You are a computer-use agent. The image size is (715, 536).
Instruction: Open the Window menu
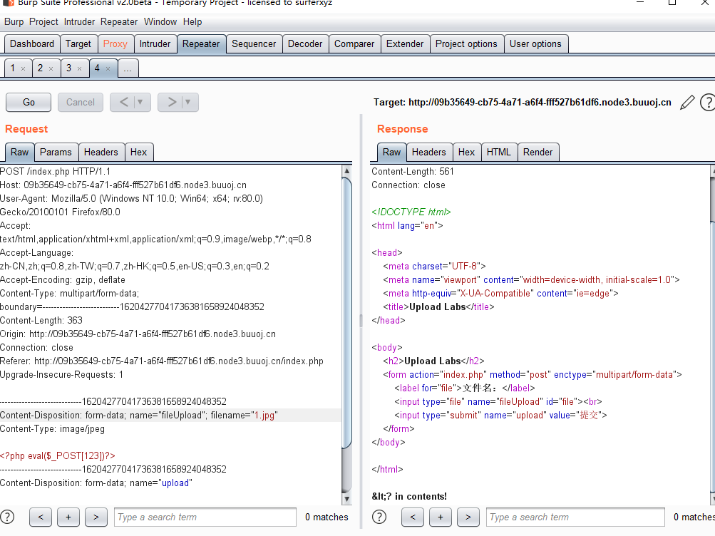(x=160, y=22)
